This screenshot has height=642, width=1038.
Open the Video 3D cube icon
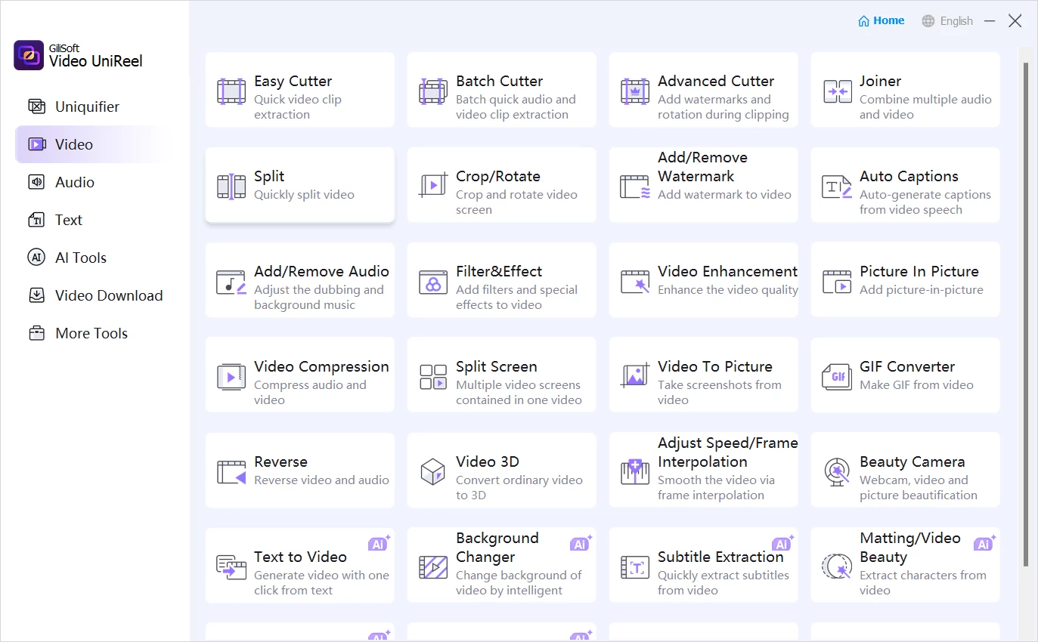[x=433, y=471]
